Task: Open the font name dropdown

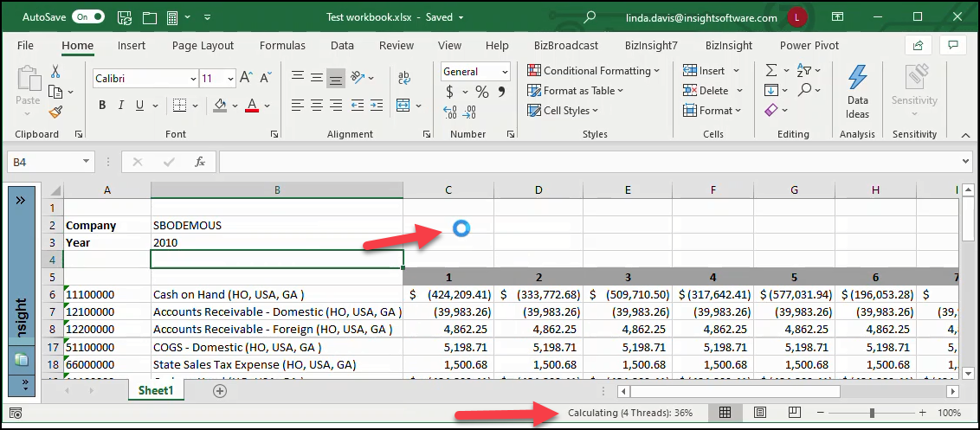Action: pyautogui.click(x=193, y=79)
